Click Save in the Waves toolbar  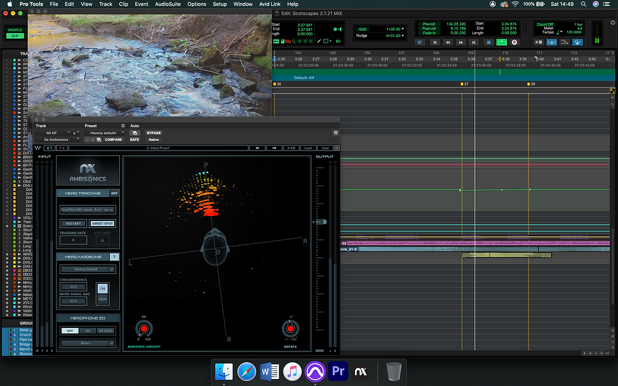pos(325,148)
